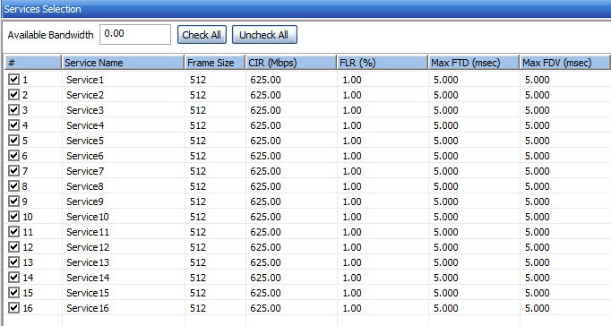Select Max FTD cell in Service11 row
Viewport: 611px width, 326px height.
[474, 232]
